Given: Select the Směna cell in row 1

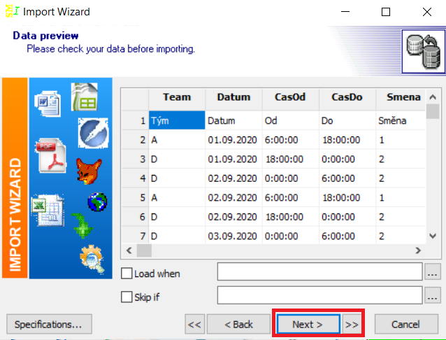Looking at the screenshot, I should [401, 120].
